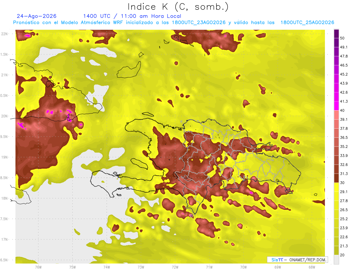Screen dimensions: 350x271
Task: Click the initialization time '1800UTC_23AGO2026'
Action: pos(199,23)
